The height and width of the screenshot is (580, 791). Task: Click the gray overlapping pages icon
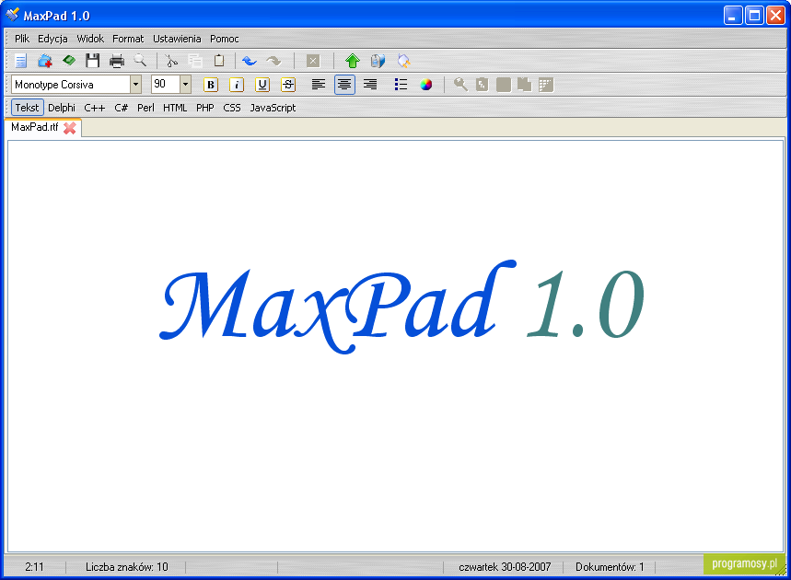pos(525,84)
